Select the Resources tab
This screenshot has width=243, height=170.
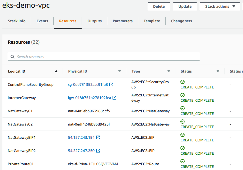coord(68,21)
